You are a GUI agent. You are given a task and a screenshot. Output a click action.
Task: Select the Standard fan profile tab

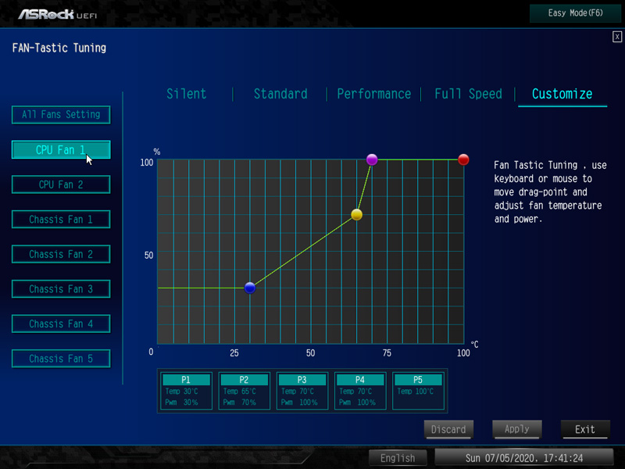(x=280, y=94)
